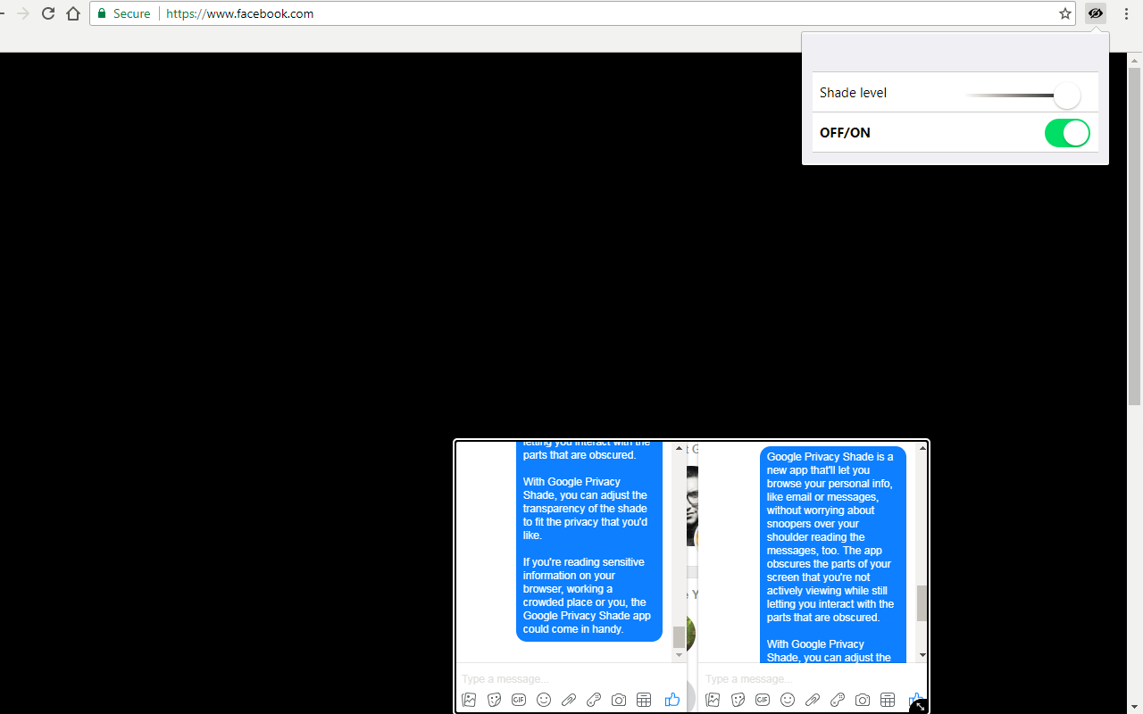The image size is (1143, 714).
Task: Take a photo via left chat camera
Action: [619, 700]
